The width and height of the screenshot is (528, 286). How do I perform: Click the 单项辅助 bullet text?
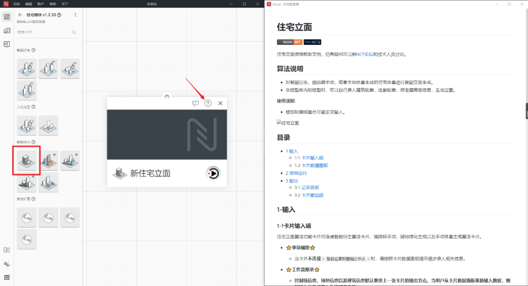pyautogui.click(x=300, y=247)
